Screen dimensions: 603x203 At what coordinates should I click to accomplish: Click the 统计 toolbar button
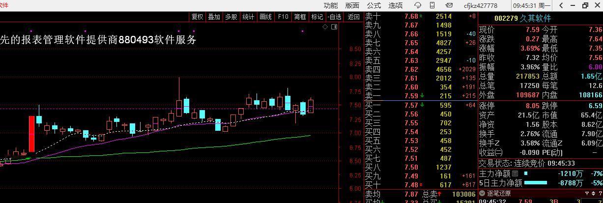tap(248, 17)
